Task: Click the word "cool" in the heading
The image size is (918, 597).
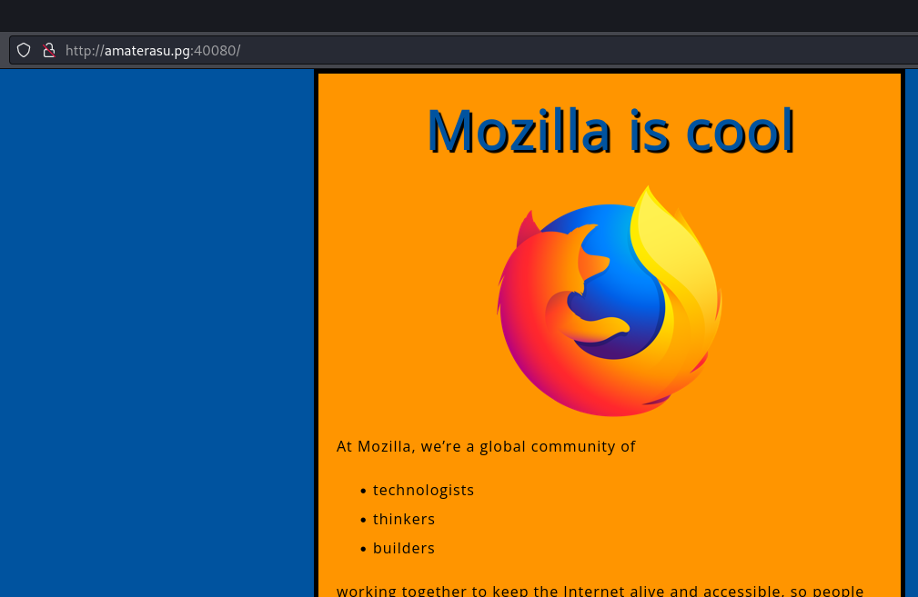Action: point(740,130)
